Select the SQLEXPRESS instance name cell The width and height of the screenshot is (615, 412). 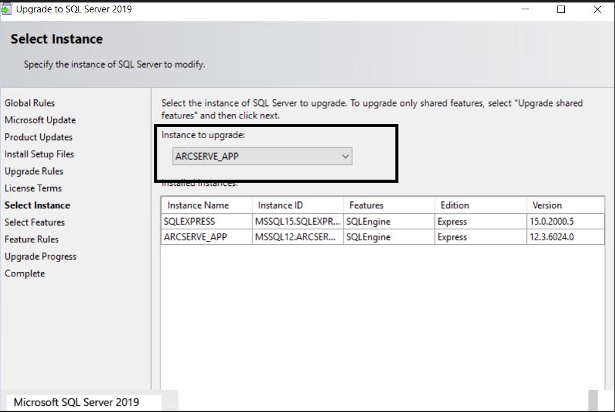(x=207, y=221)
